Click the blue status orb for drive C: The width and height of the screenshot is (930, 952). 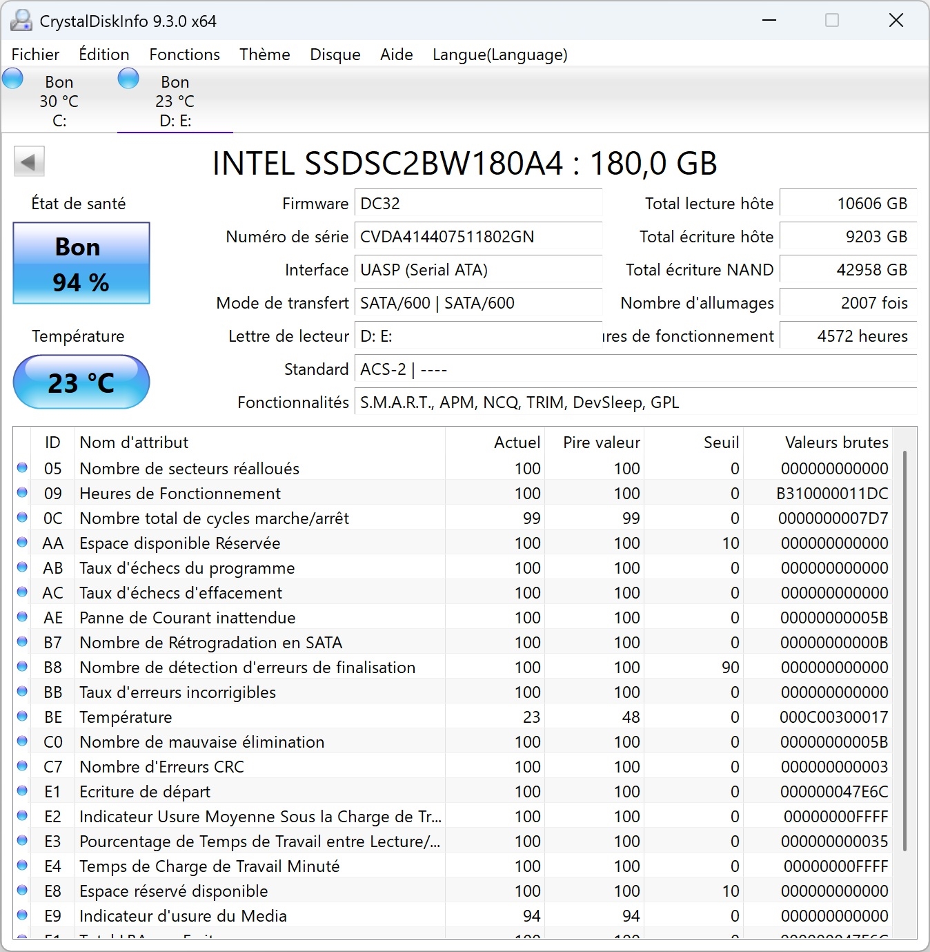pos(13,79)
